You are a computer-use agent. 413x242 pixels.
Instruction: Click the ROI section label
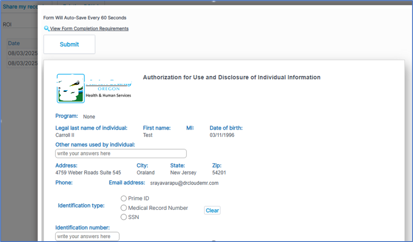point(7,24)
